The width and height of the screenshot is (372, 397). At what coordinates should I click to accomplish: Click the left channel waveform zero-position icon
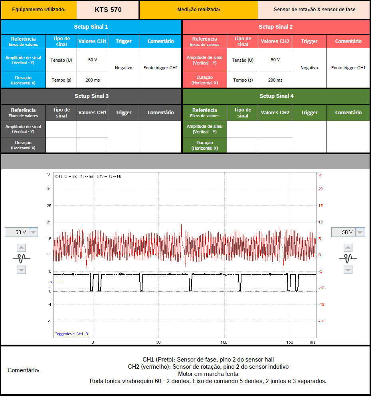21,258
